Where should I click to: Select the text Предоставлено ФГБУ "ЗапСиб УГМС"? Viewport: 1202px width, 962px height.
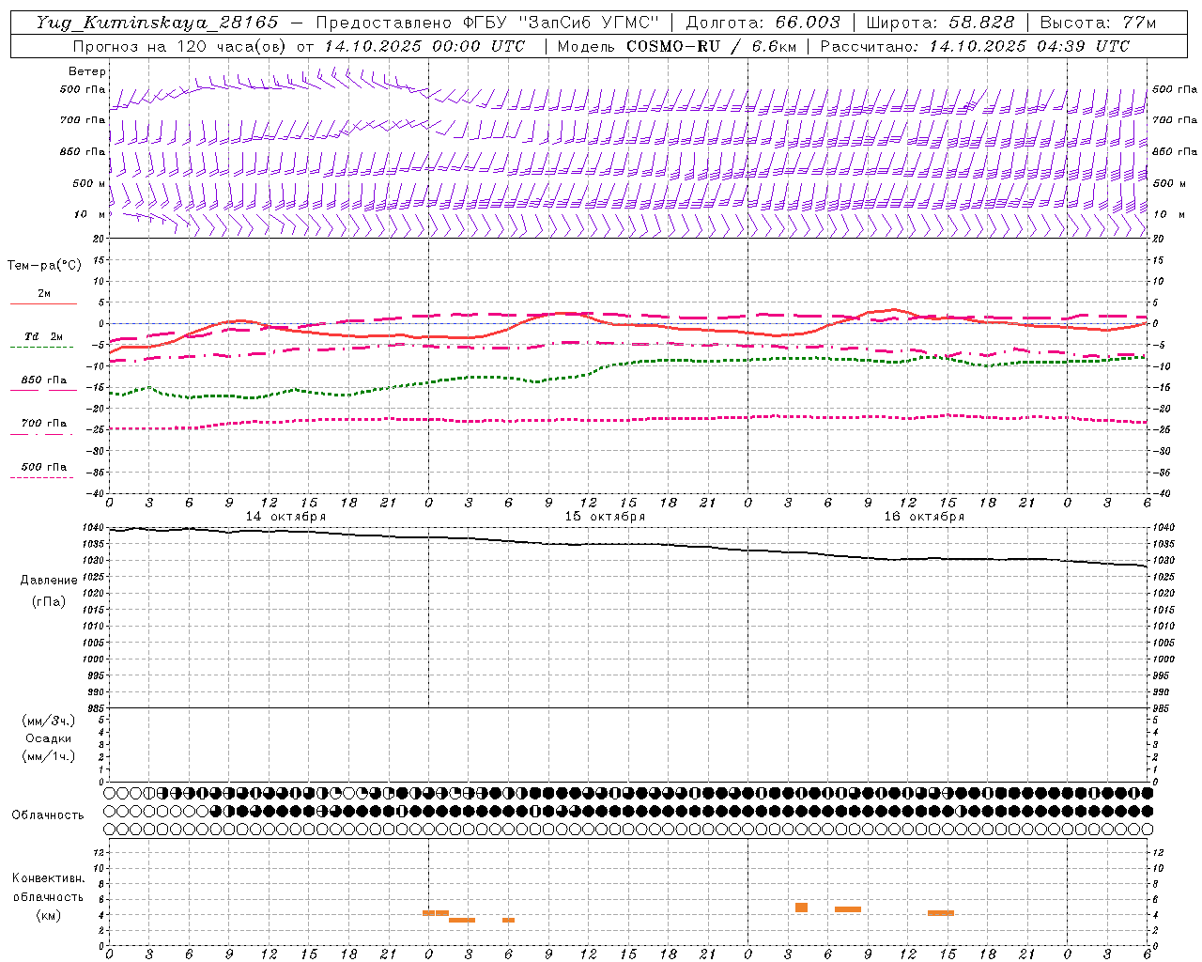coord(487,23)
